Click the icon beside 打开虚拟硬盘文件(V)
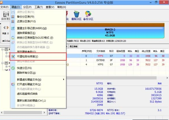 point(13,84)
